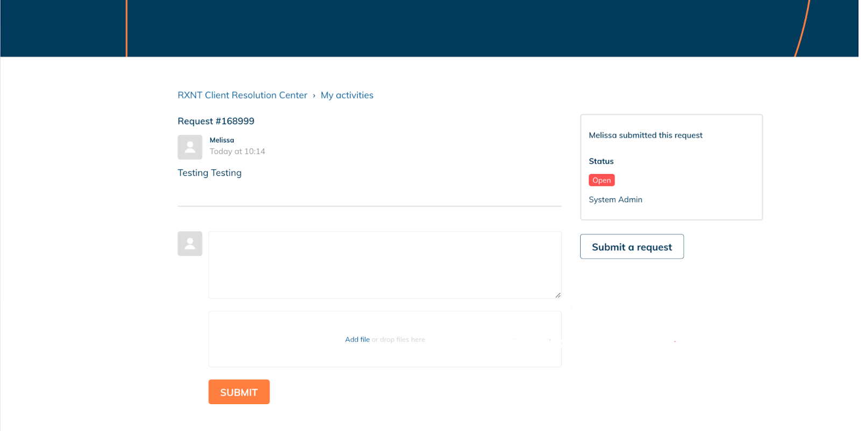Click the Submit a request button
The width and height of the screenshot is (861, 431).
[632, 247]
